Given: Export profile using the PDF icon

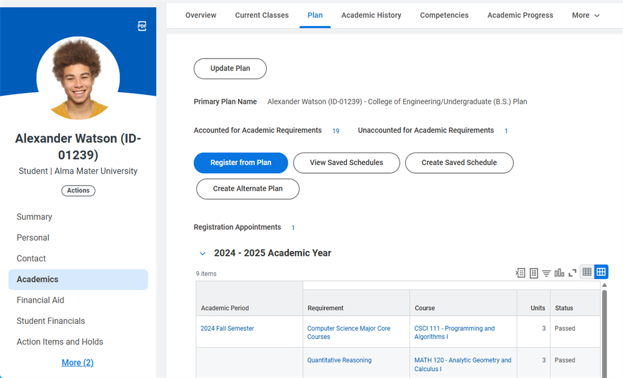Looking at the screenshot, I should (142, 26).
